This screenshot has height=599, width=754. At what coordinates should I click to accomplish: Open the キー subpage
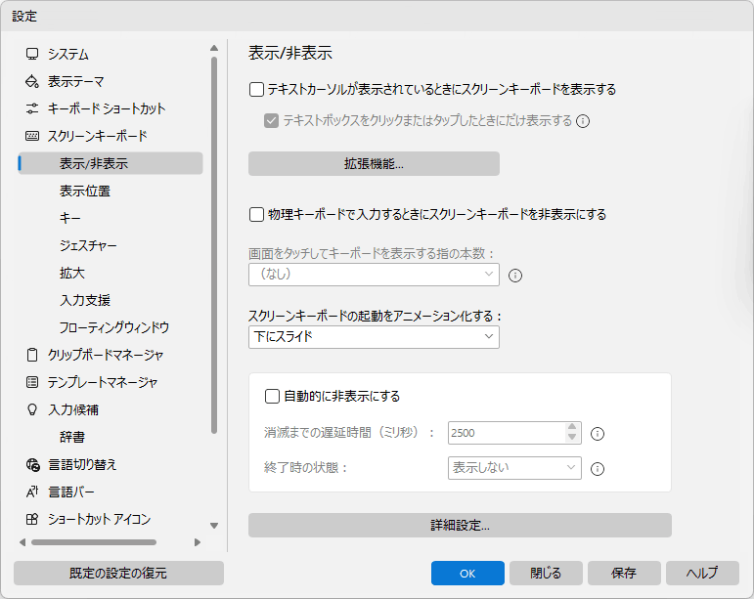(70, 219)
